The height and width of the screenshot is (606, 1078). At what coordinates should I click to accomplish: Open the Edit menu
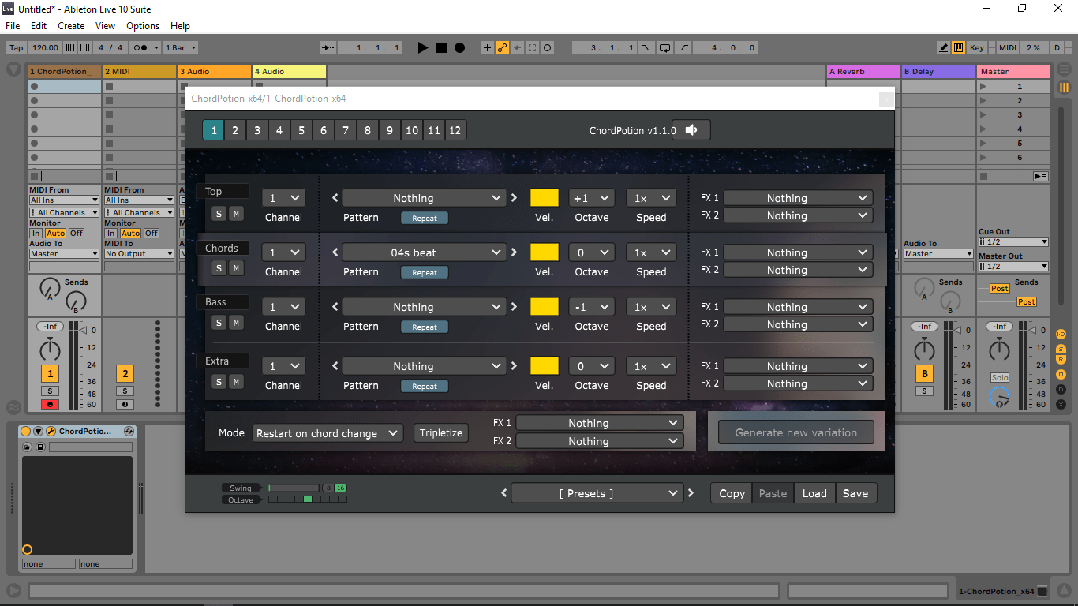click(x=39, y=26)
